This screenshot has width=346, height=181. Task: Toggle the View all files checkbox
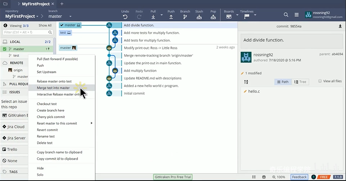(320, 81)
